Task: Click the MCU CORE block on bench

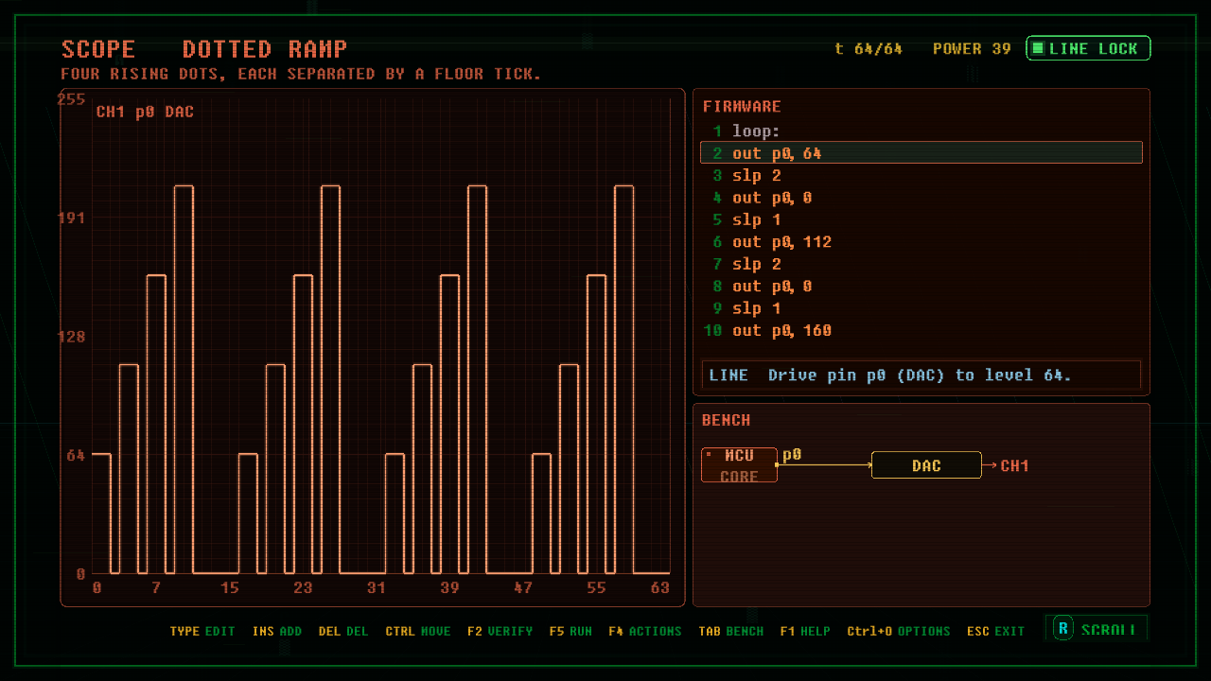Action: [x=739, y=465]
